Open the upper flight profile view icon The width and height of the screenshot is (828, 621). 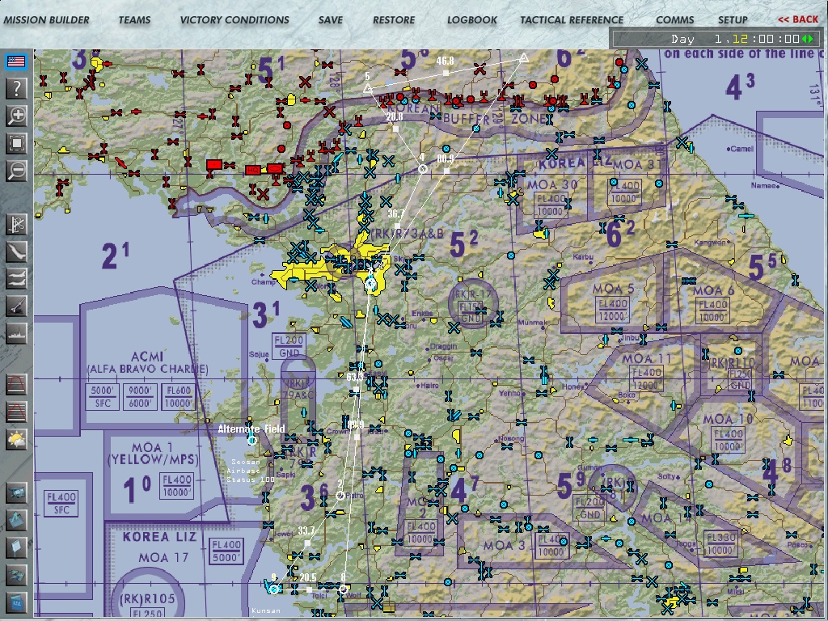pyautogui.click(x=16, y=384)
